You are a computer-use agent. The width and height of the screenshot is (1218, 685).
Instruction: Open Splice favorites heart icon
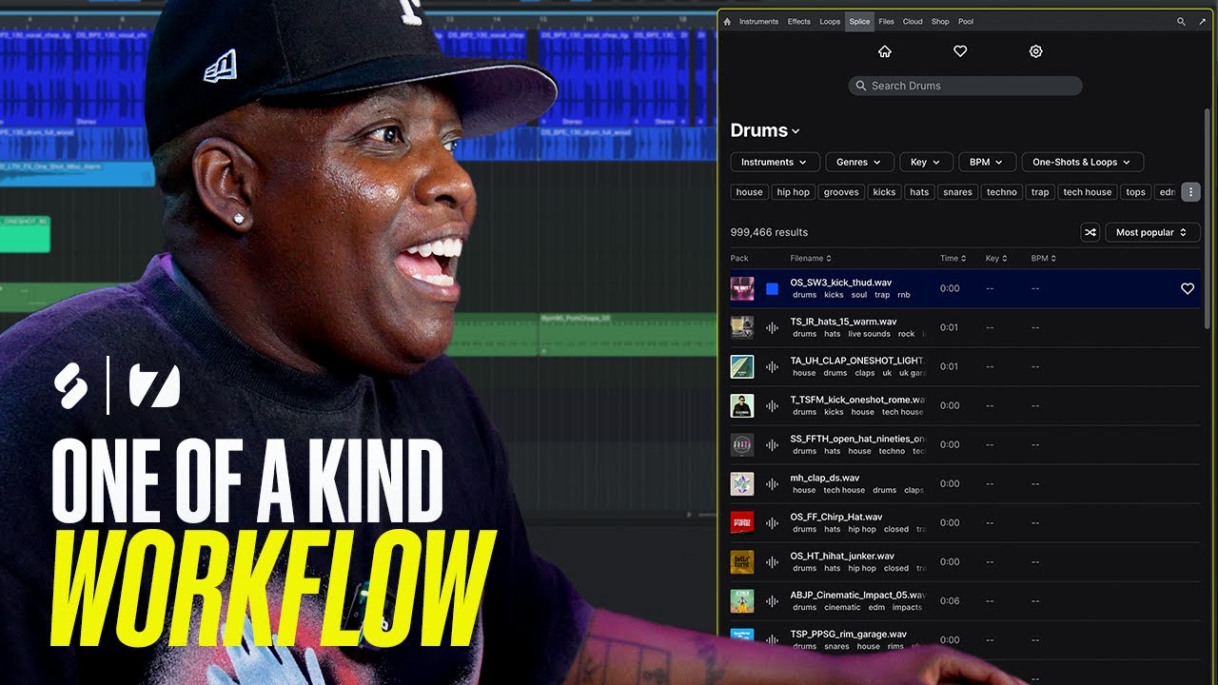pyautogui.click(x=960, y=51)
